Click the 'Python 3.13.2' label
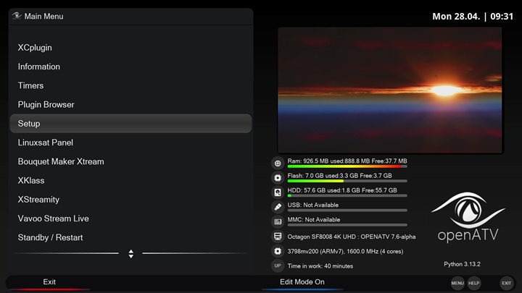 (x=462, y=264)
